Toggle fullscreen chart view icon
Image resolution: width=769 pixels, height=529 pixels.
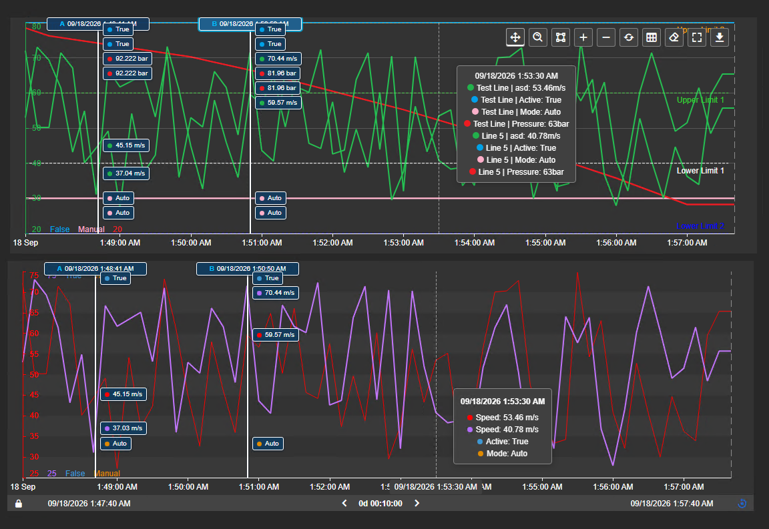697,37
